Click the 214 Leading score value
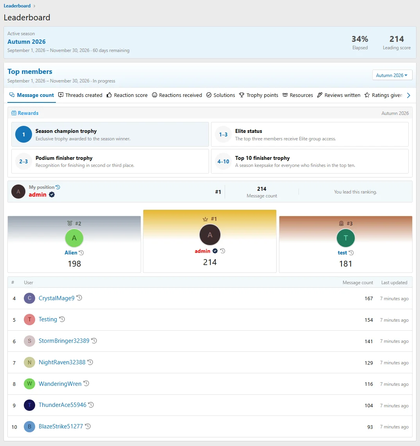 point(397,39)
